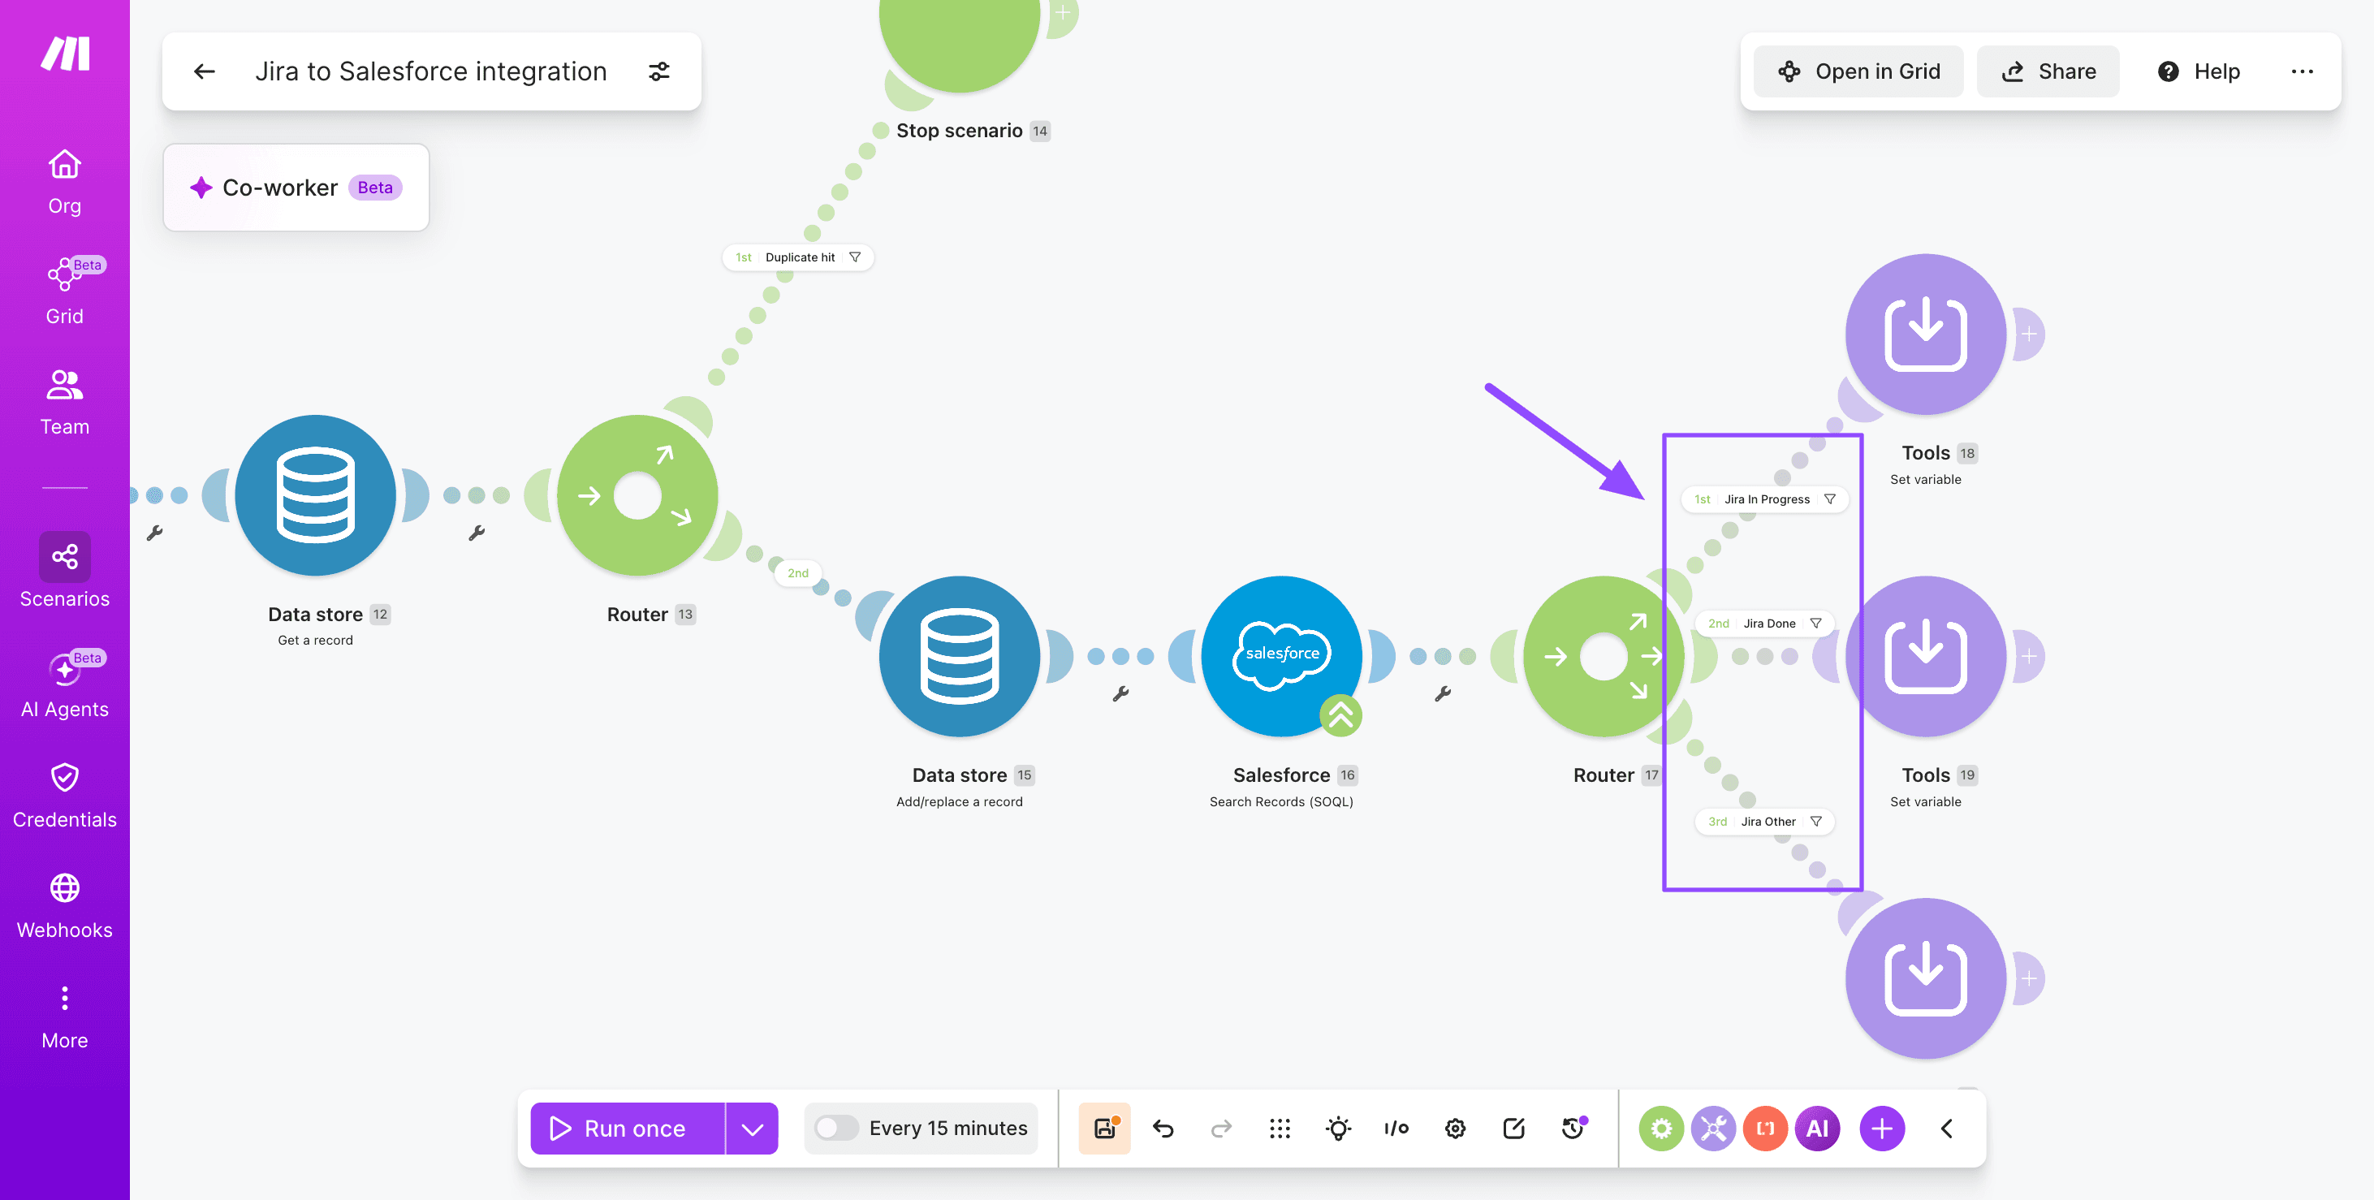The width and height of the screenshot is (2374, 1200).
Task: Open the green Flow control gear favorite
Action: pos(1660,1128)
